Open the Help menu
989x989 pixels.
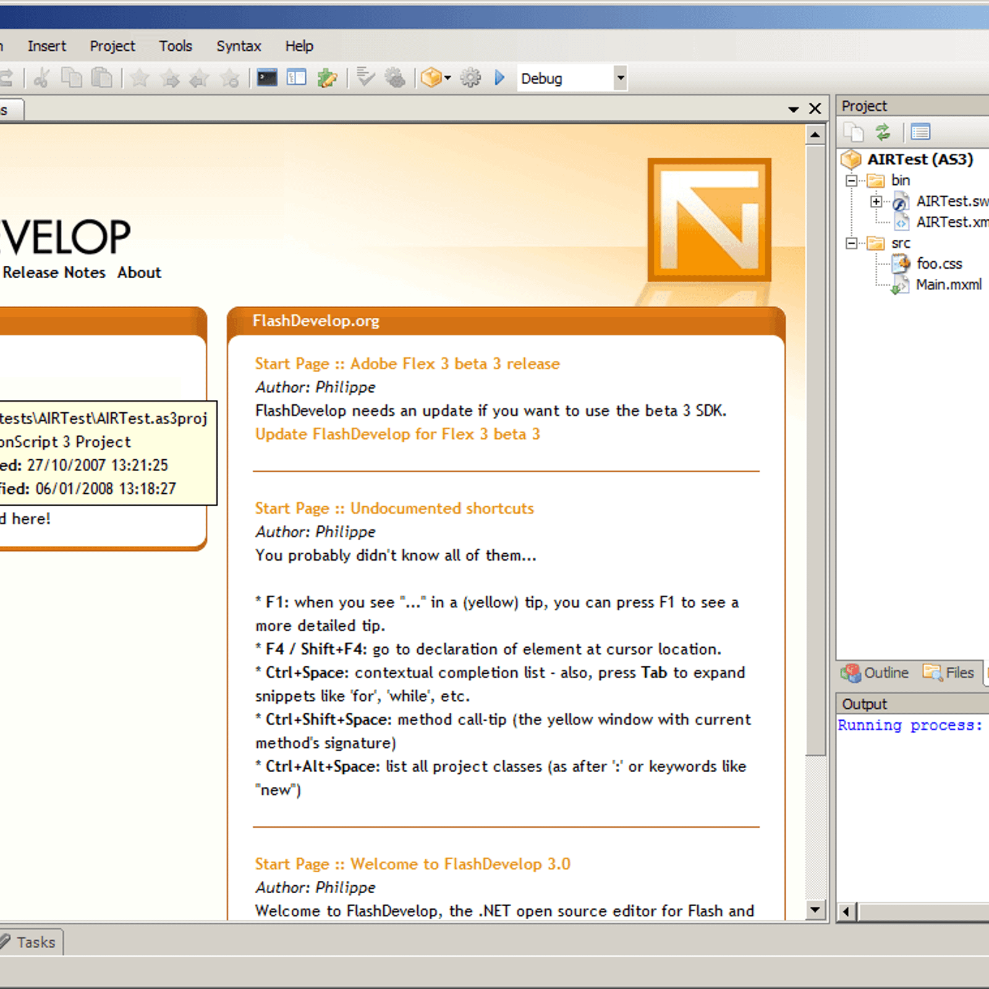click(x=299, y=46)
